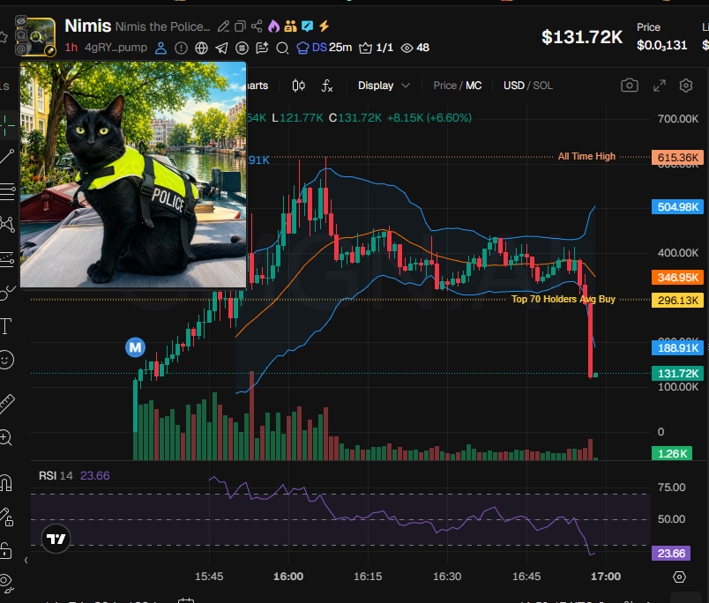
Task: Toggle lock all drawing tools
Action: tap(5, 550)
